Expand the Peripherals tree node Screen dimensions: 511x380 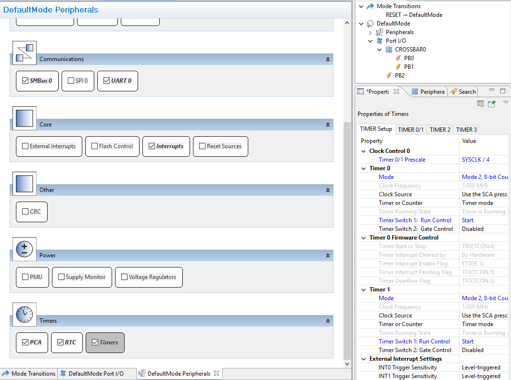(370, 32)
